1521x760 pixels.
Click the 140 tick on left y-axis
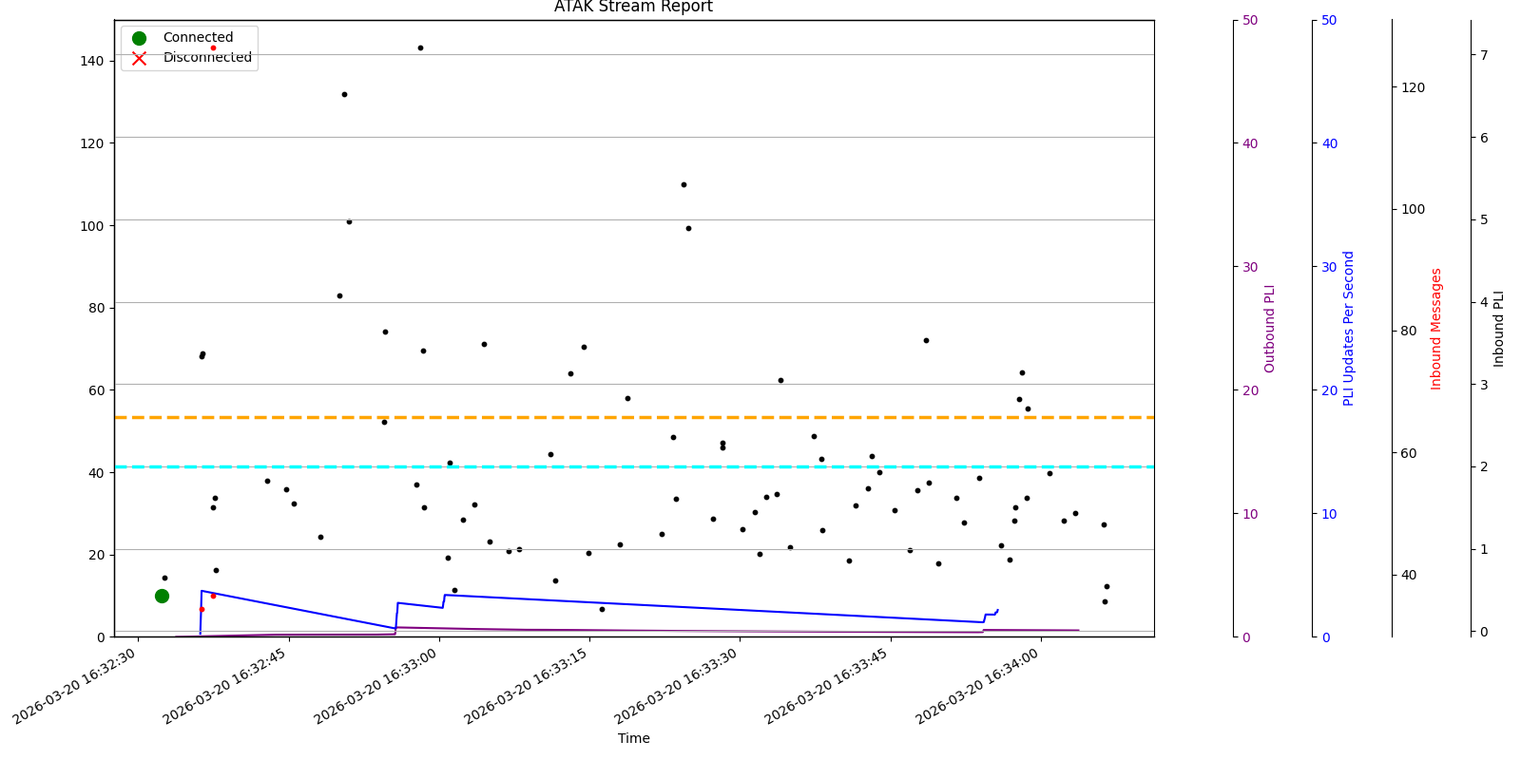coord(93,61)
